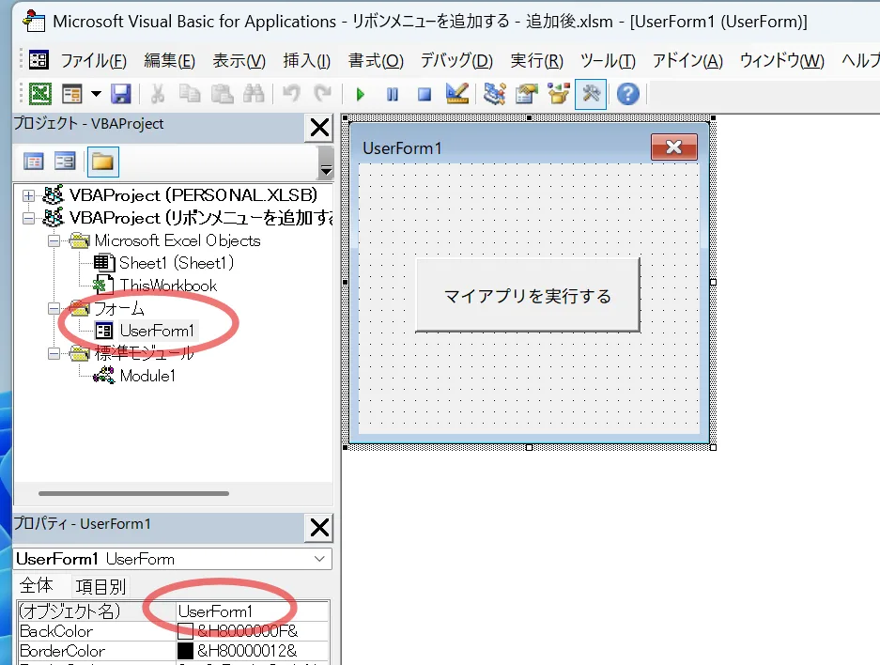Viewport: 880px width, 665px height.
Task: Click the View Microsoft Excel toolbar icon
Action: click(x=40, y=94)
